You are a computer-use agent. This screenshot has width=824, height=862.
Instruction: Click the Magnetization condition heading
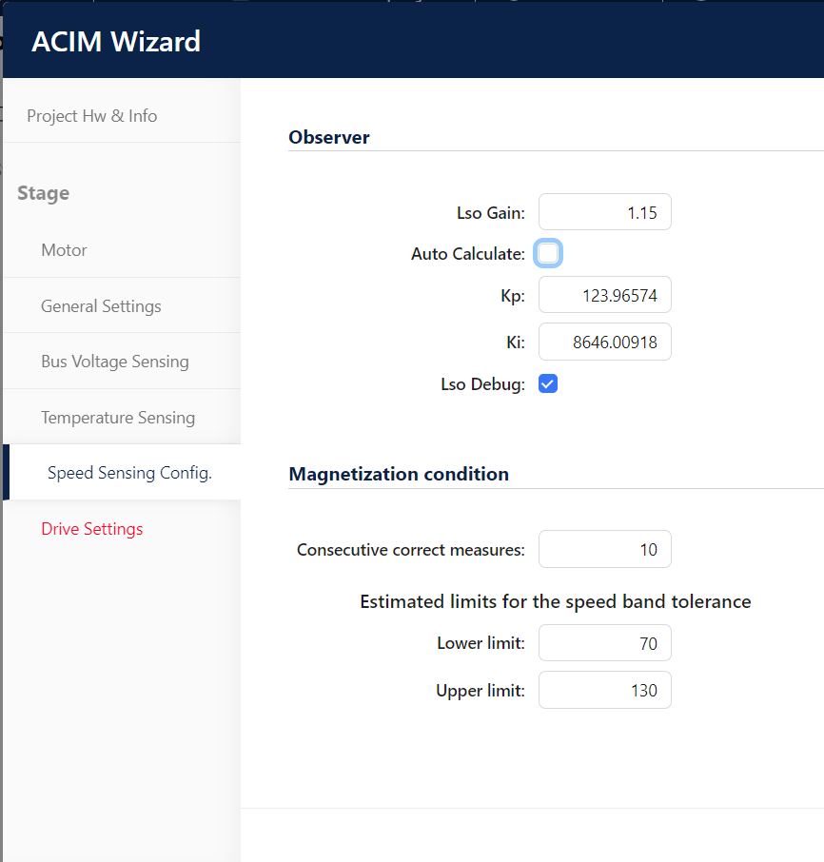[399, 474]
